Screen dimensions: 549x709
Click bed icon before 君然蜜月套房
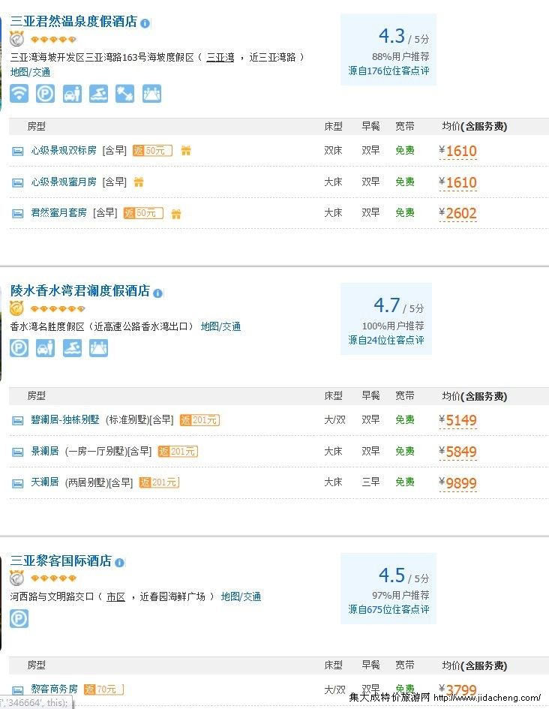point(17,214)
